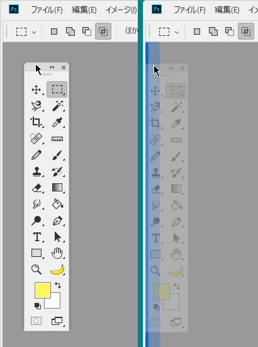Choose the Crop tool in left toolbox

[x=36, y=122]
